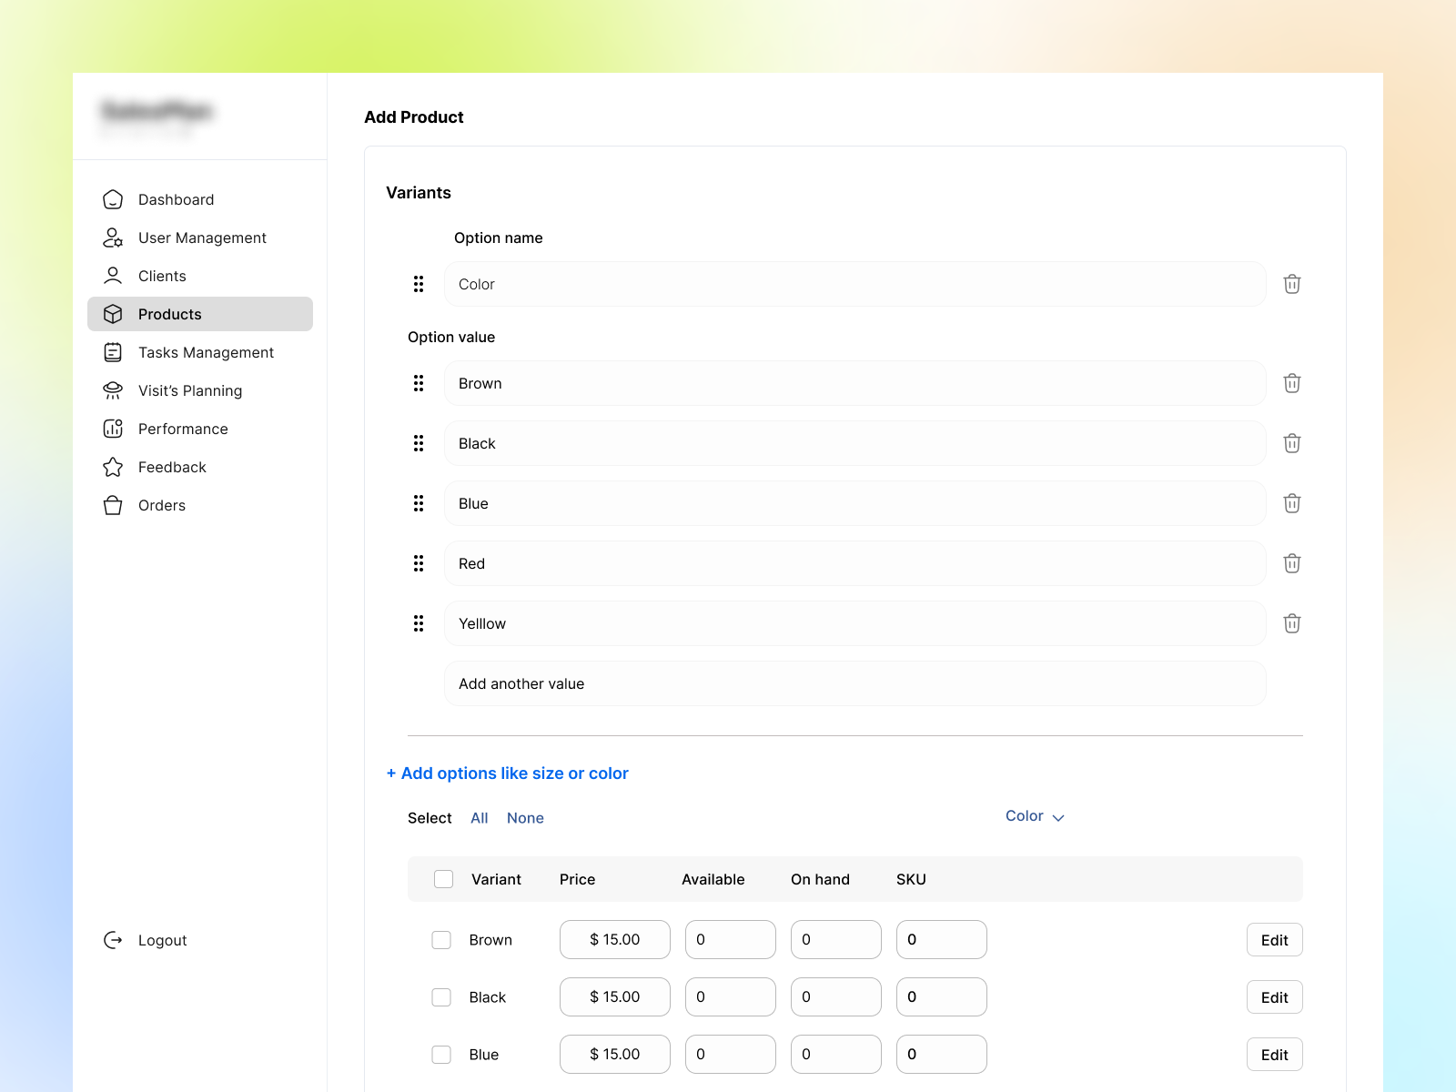Viewport: 1456px width, 1092px height.
Task: Click Add options like size or color
Action: tap(507, 773)
